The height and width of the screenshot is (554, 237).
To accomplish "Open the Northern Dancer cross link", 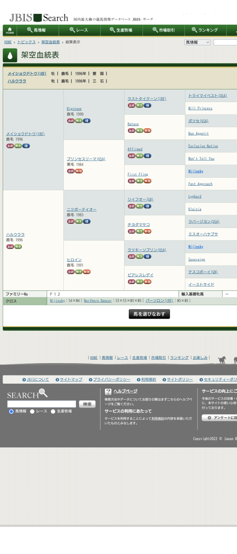I will pyautogui.click(x=98, y=301).
